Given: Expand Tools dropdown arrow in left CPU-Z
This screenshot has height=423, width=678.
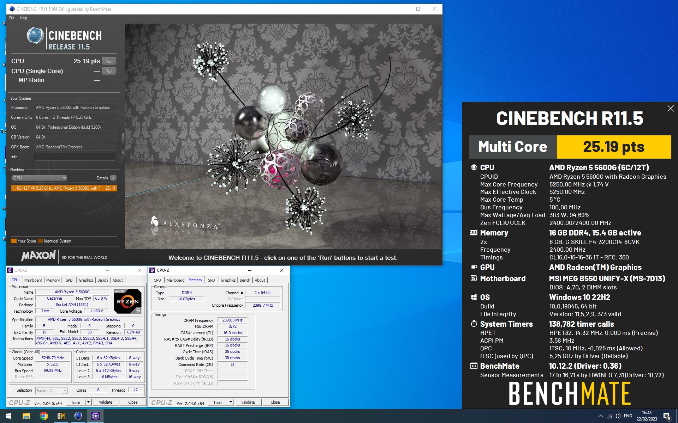Looking at the screenshot, I should (x=88, y=402).
